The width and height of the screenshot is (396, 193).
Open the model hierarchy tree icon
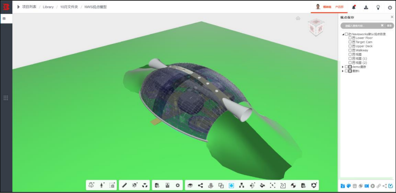[x=242, y=185]
